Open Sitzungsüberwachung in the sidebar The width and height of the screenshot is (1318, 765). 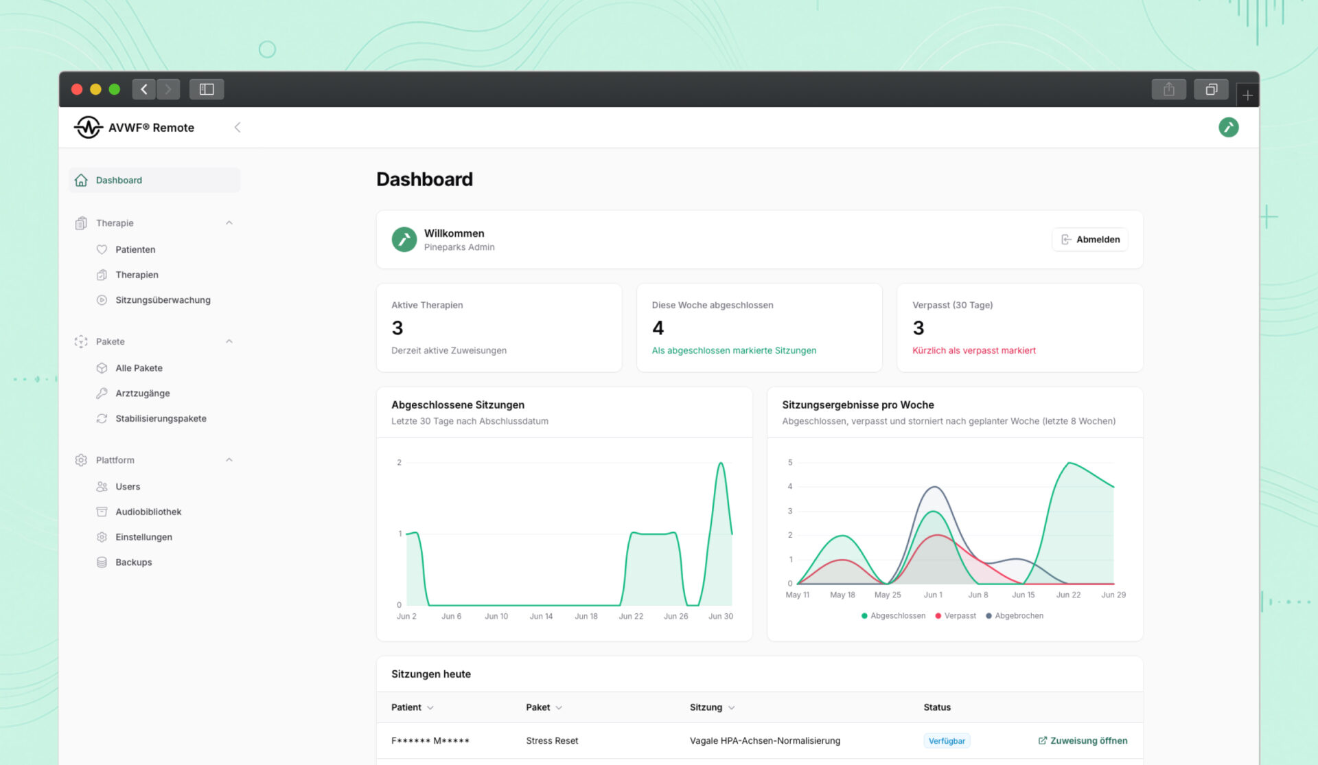coord(154,300)
